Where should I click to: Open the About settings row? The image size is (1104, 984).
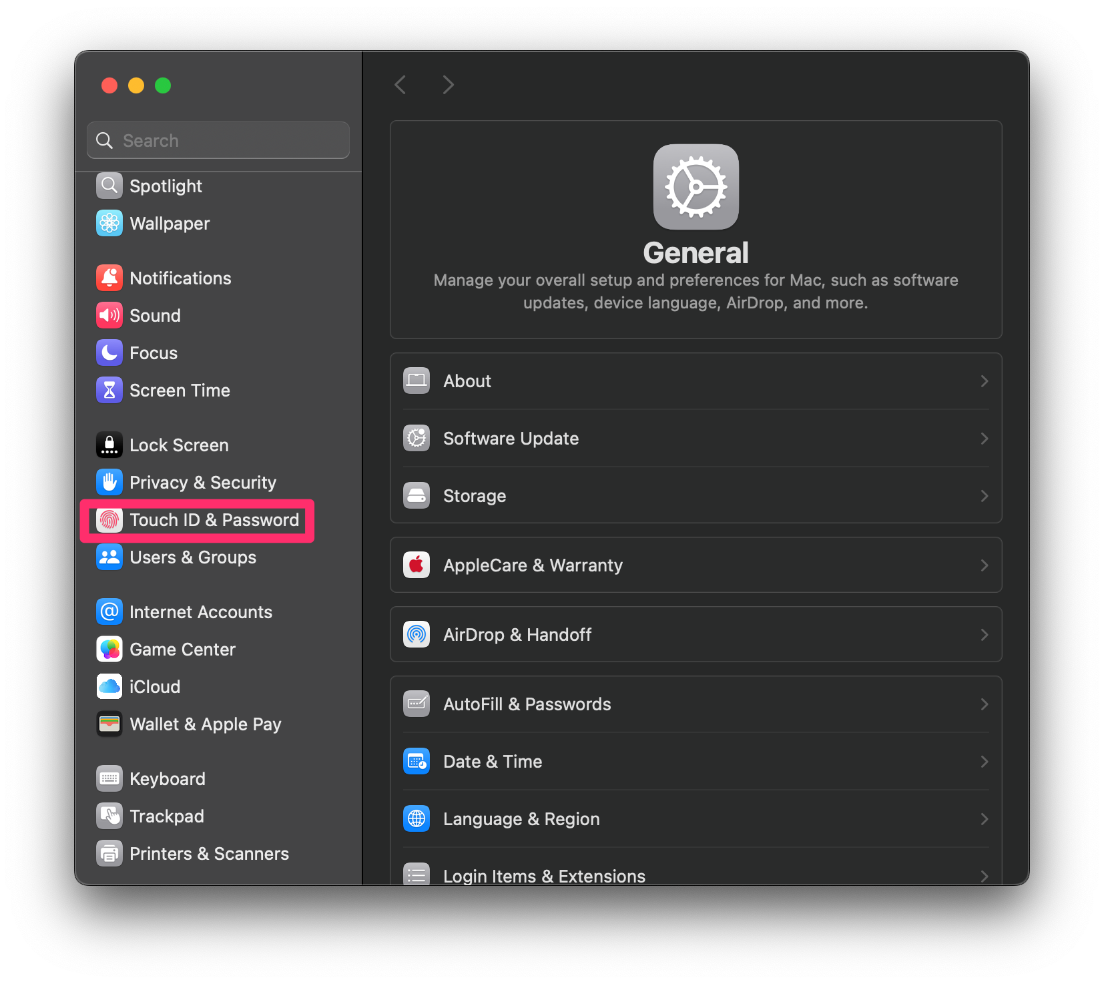696,381
